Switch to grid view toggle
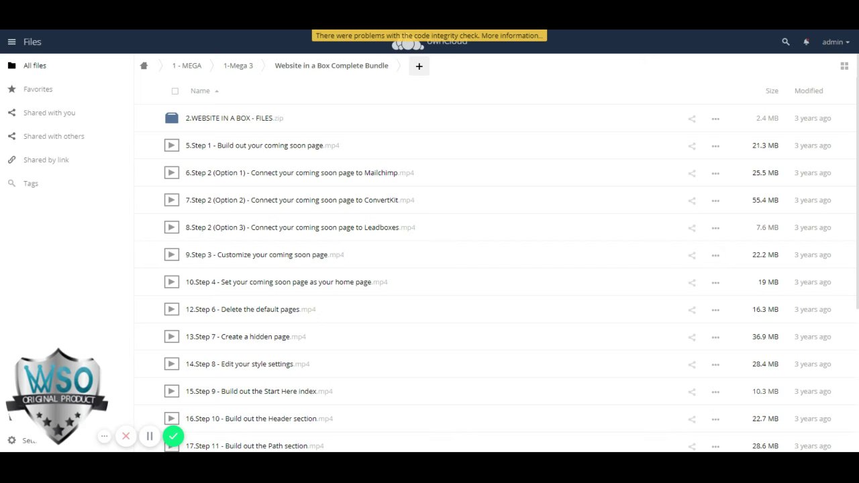 click(x=844, y=66)
